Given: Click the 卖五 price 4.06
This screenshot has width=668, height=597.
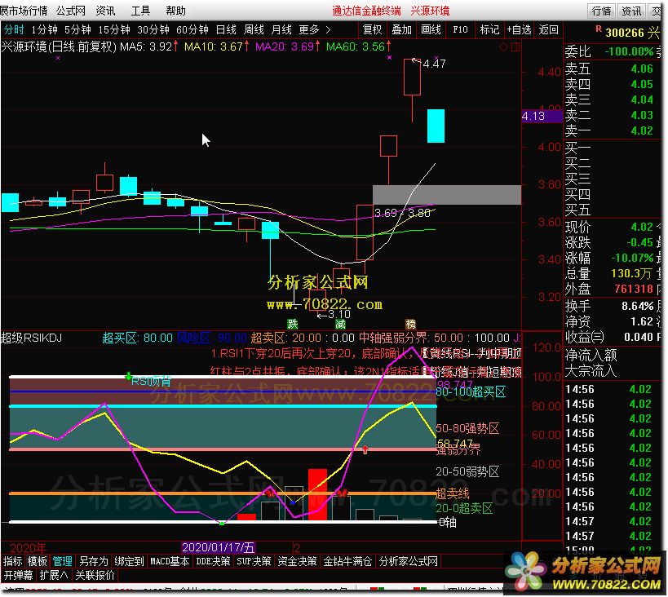Looking at the screenshot, I should click(x=642, y=69).
